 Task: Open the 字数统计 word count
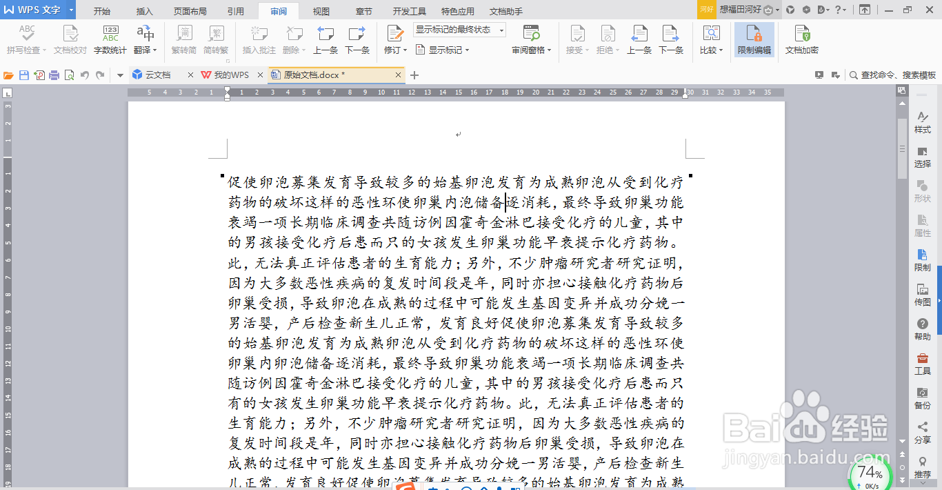click(x=110, y=39)
